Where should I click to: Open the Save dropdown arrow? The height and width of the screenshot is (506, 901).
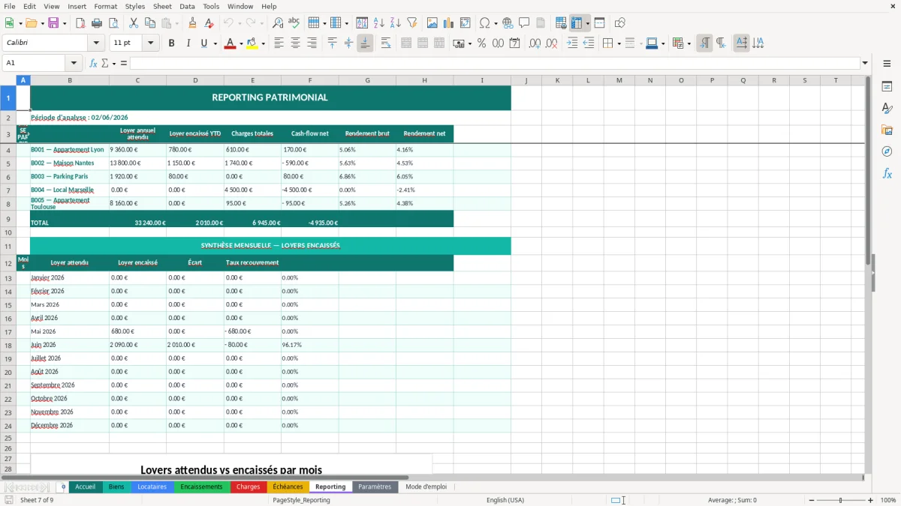[65, 23]
